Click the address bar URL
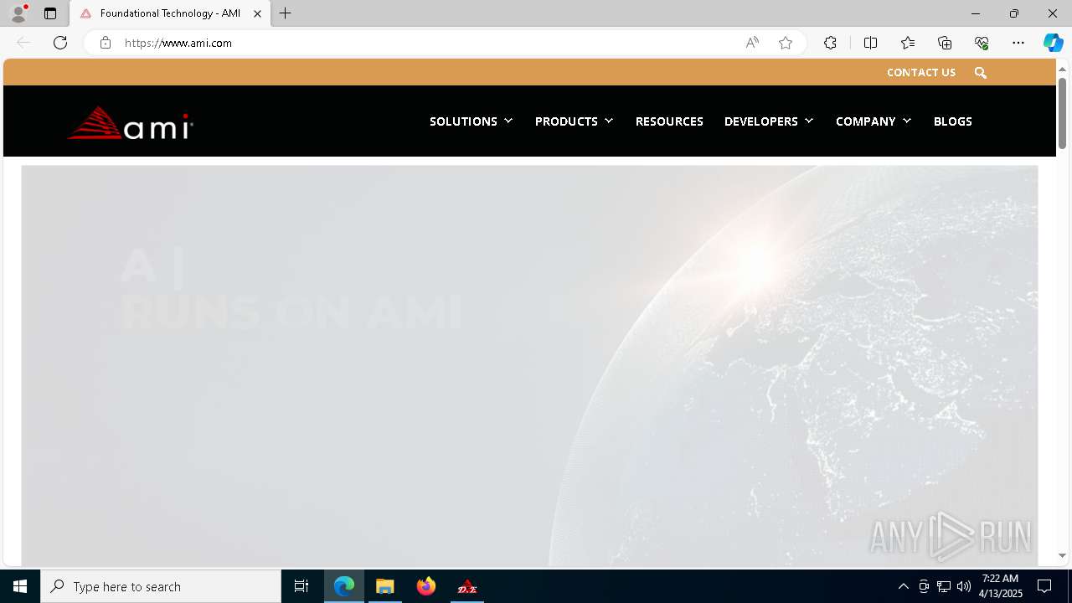The width and height of the screenshot is (1072, 603). tap(178, 43)
